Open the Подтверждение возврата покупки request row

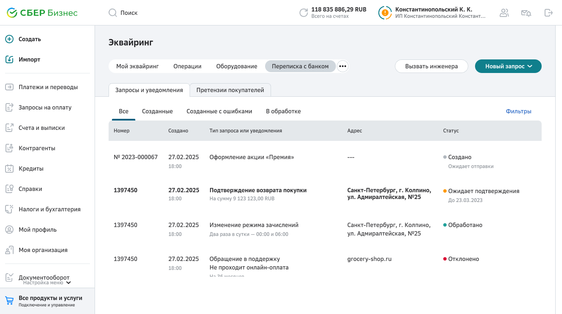click(x=258, y=191)
